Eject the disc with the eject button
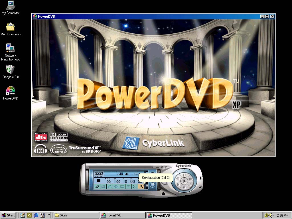 pos(163,194)
